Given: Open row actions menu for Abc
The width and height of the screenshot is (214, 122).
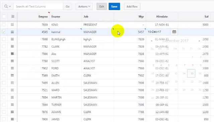Looking at the screenshot, I should pos(12,54).
